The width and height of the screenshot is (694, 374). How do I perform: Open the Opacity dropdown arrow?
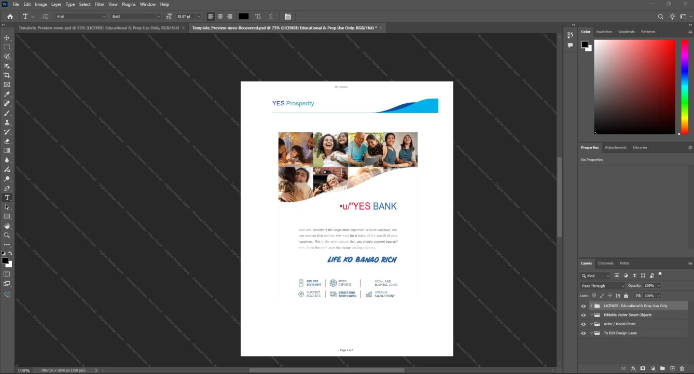pyautogui.click(x=659, y=286)
